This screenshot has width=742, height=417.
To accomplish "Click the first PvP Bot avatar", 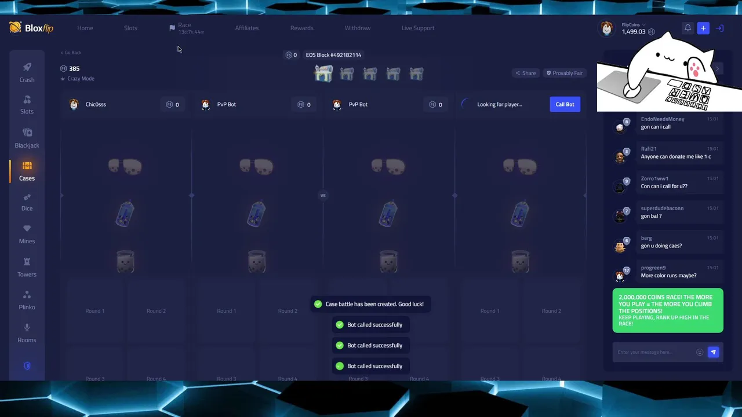I will pos(205,104).
